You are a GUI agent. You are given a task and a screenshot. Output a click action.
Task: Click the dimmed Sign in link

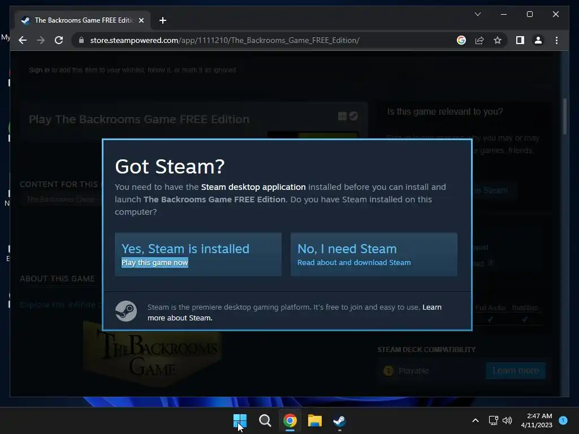[39, 70]
